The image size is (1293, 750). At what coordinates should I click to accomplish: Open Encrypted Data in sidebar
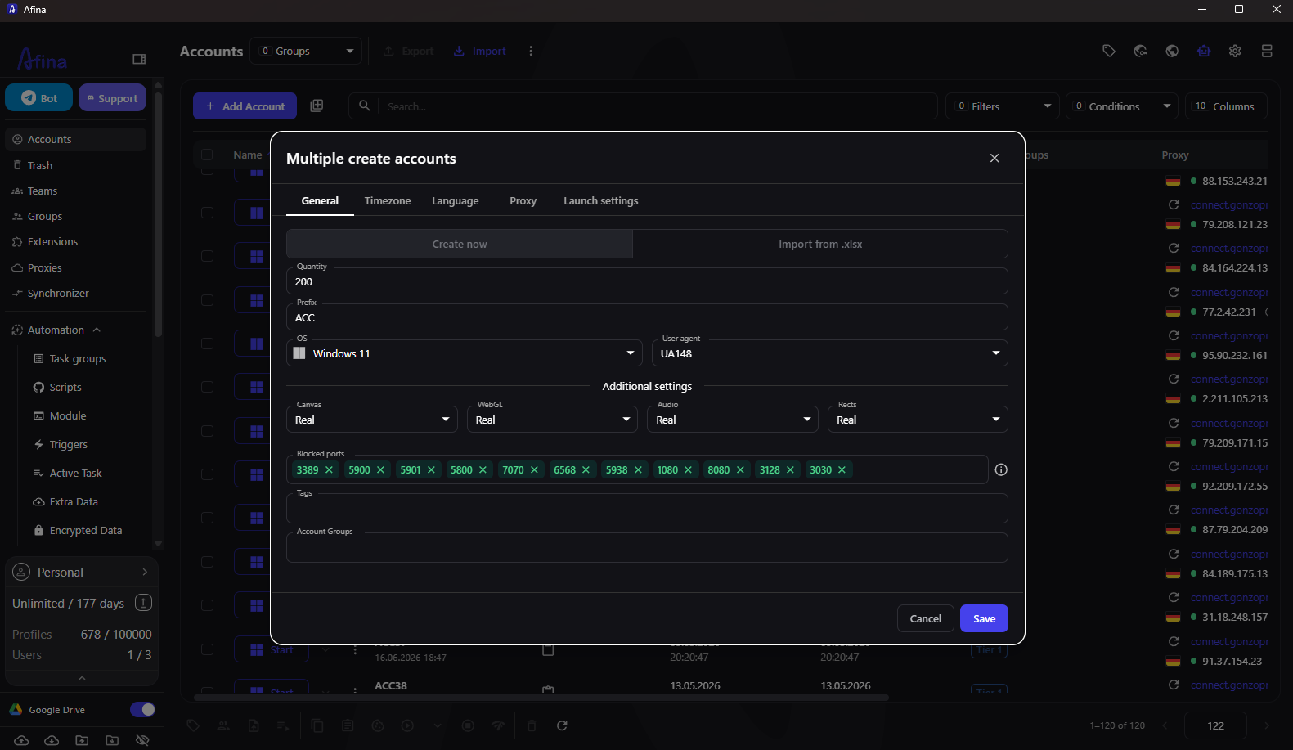pyautogui.click(x=86, y=530)
